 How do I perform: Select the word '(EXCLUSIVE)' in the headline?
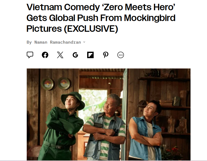(x=91, y=29)
